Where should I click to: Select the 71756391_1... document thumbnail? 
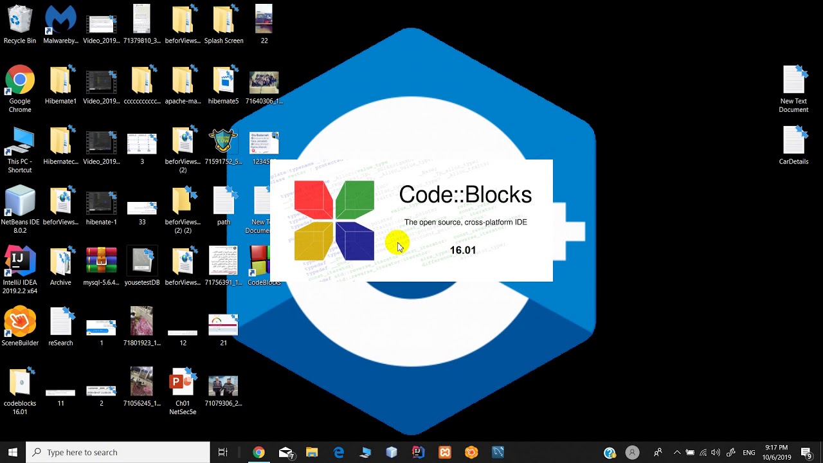tap(223, 266)
